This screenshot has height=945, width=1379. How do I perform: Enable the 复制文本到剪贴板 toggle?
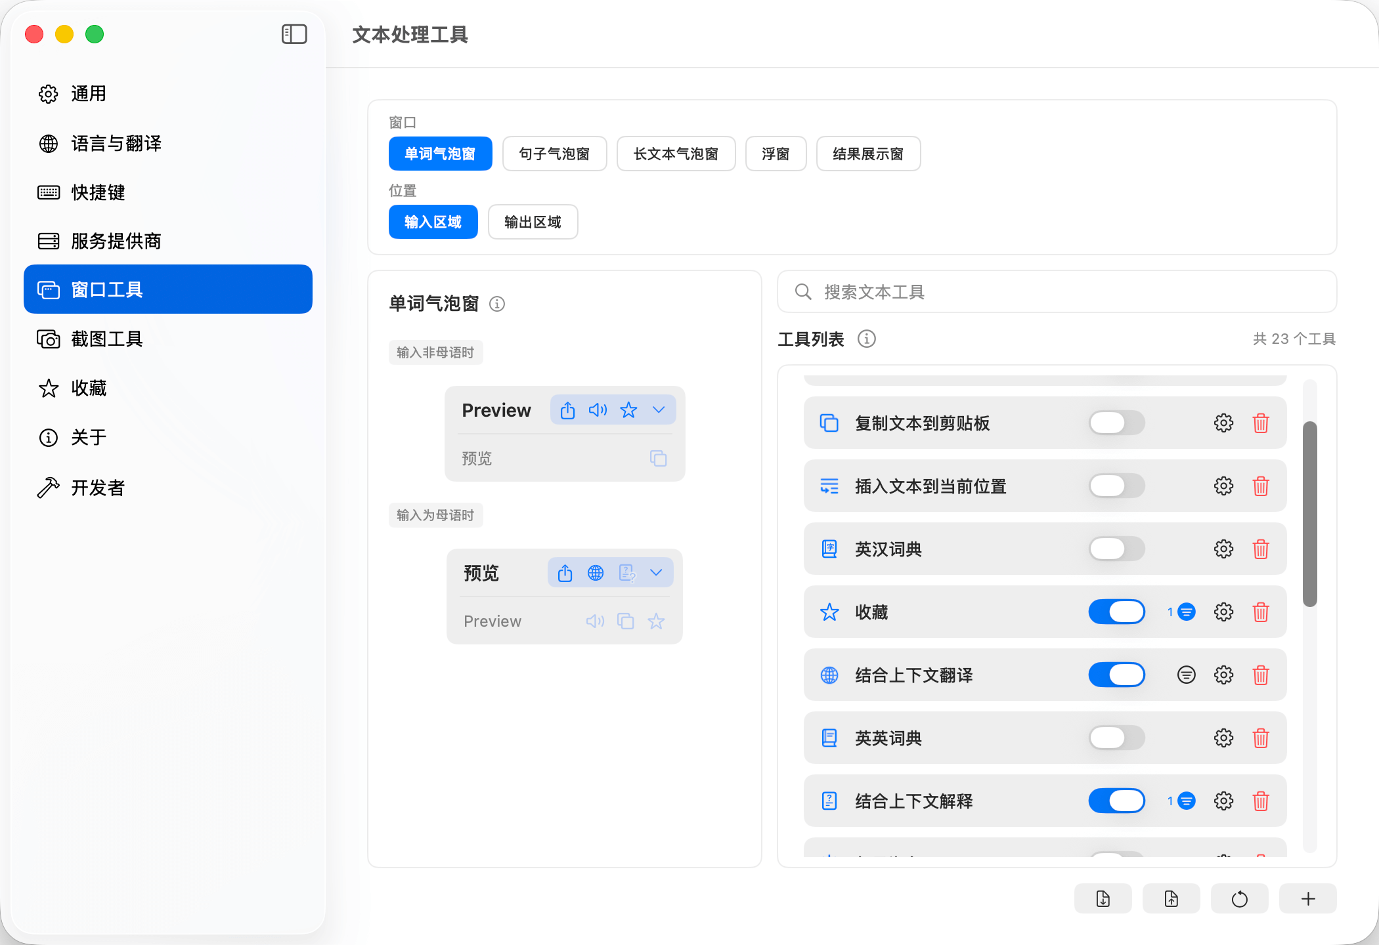[x=1116, y=423]
